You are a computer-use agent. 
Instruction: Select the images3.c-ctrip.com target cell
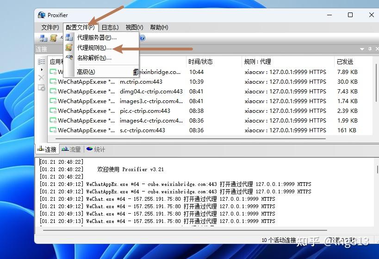[151, 101]
